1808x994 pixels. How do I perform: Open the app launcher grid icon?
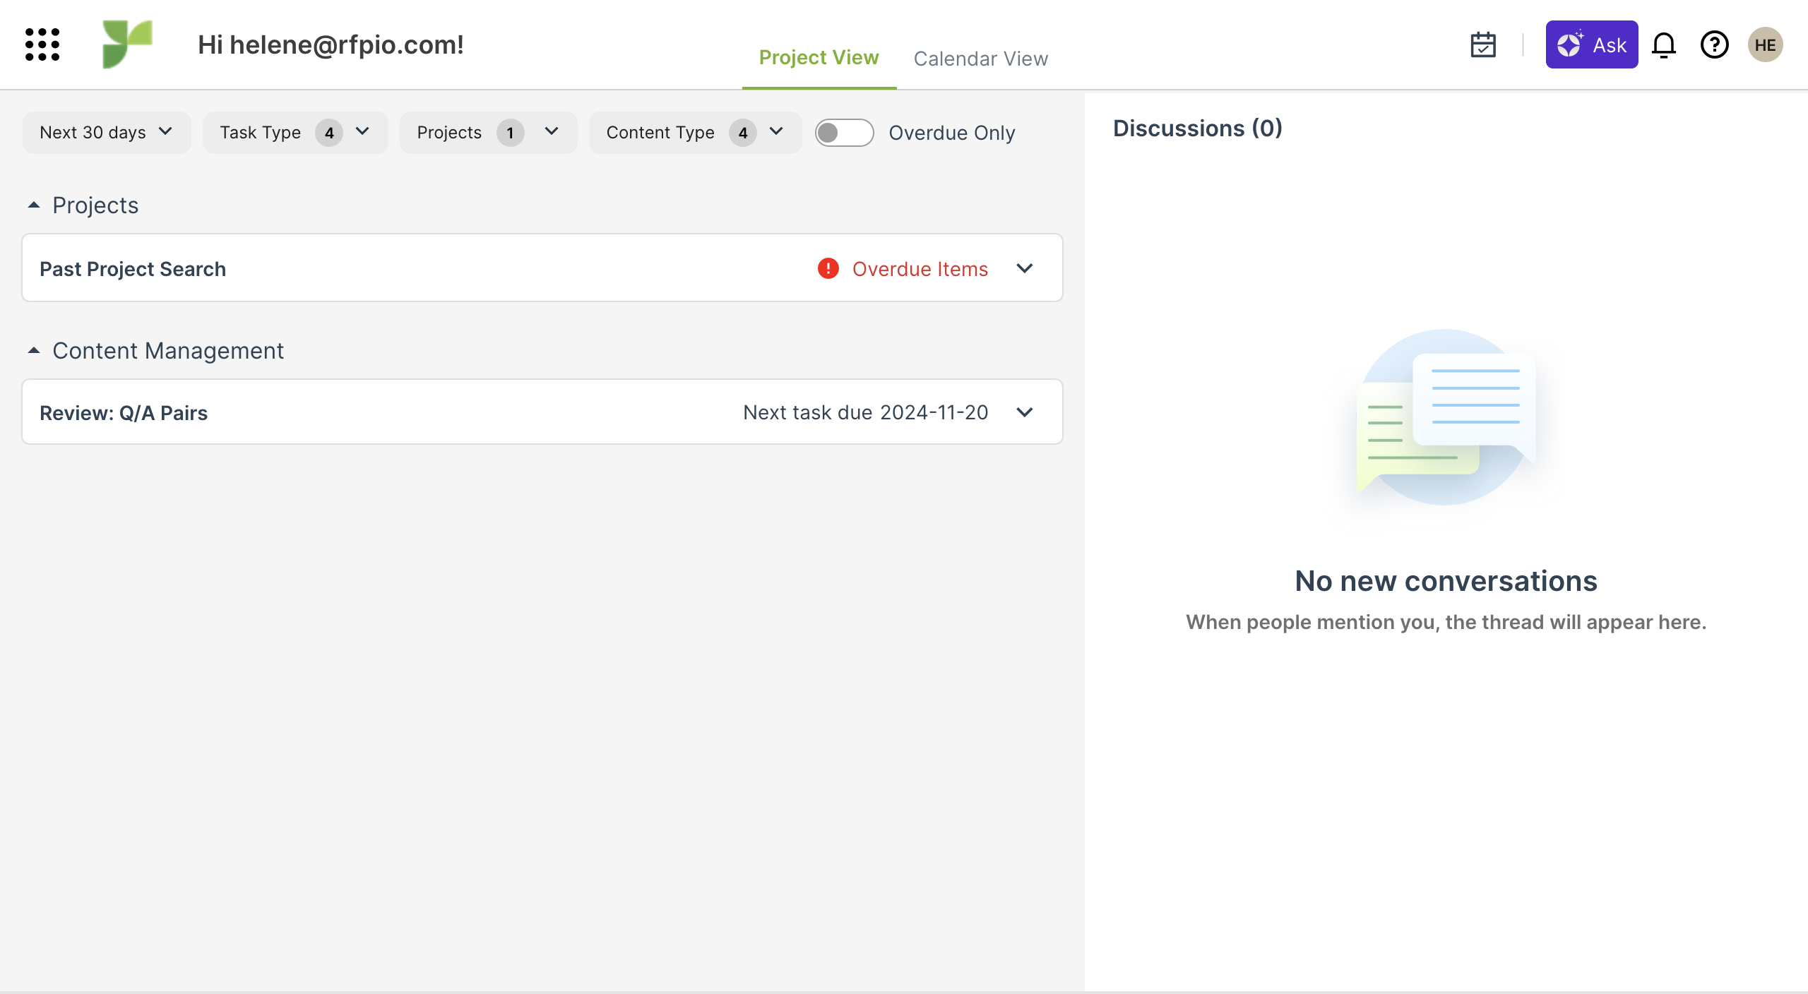[42, 44]
